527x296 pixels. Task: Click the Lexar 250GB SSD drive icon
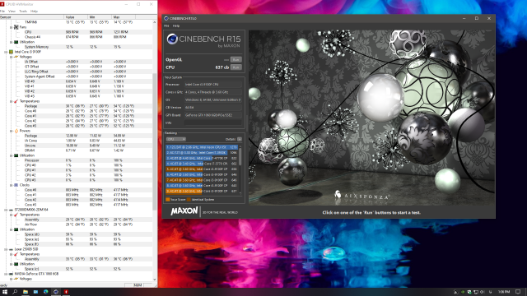click(x=11, y=249)
